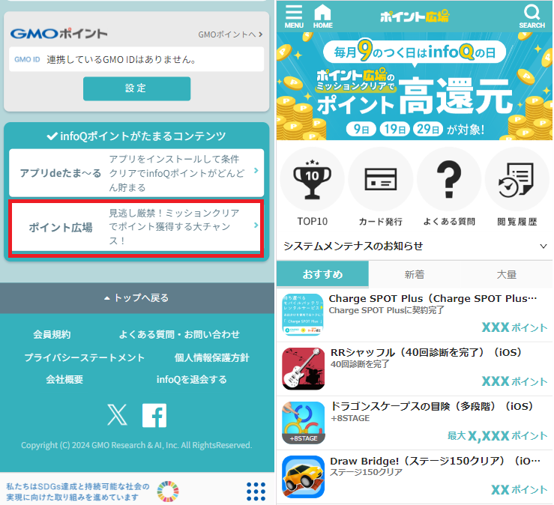Open the Facebook social icon
Viewport: 554px width, 505px height.
pos(154,415)
